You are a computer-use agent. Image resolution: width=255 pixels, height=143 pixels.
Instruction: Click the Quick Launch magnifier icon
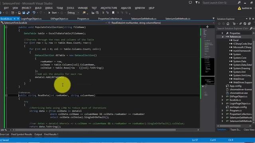click(x=239, y=3)
